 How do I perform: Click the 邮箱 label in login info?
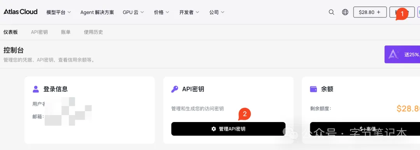(38, 117)
